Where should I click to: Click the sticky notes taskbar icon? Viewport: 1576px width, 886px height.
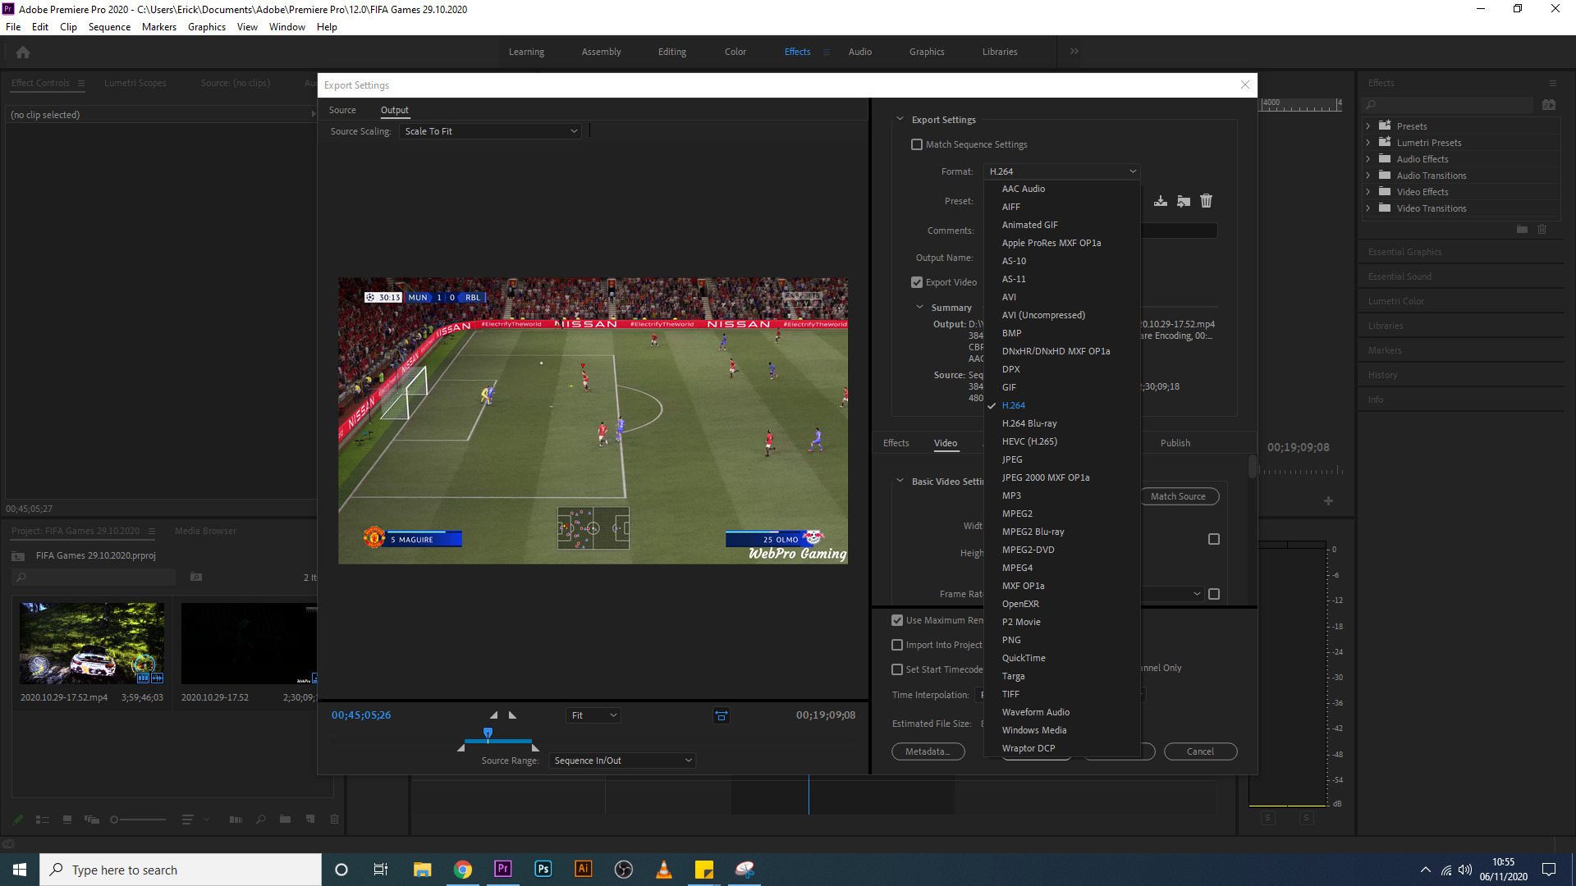pyautogui.click(x=704, y=869)
